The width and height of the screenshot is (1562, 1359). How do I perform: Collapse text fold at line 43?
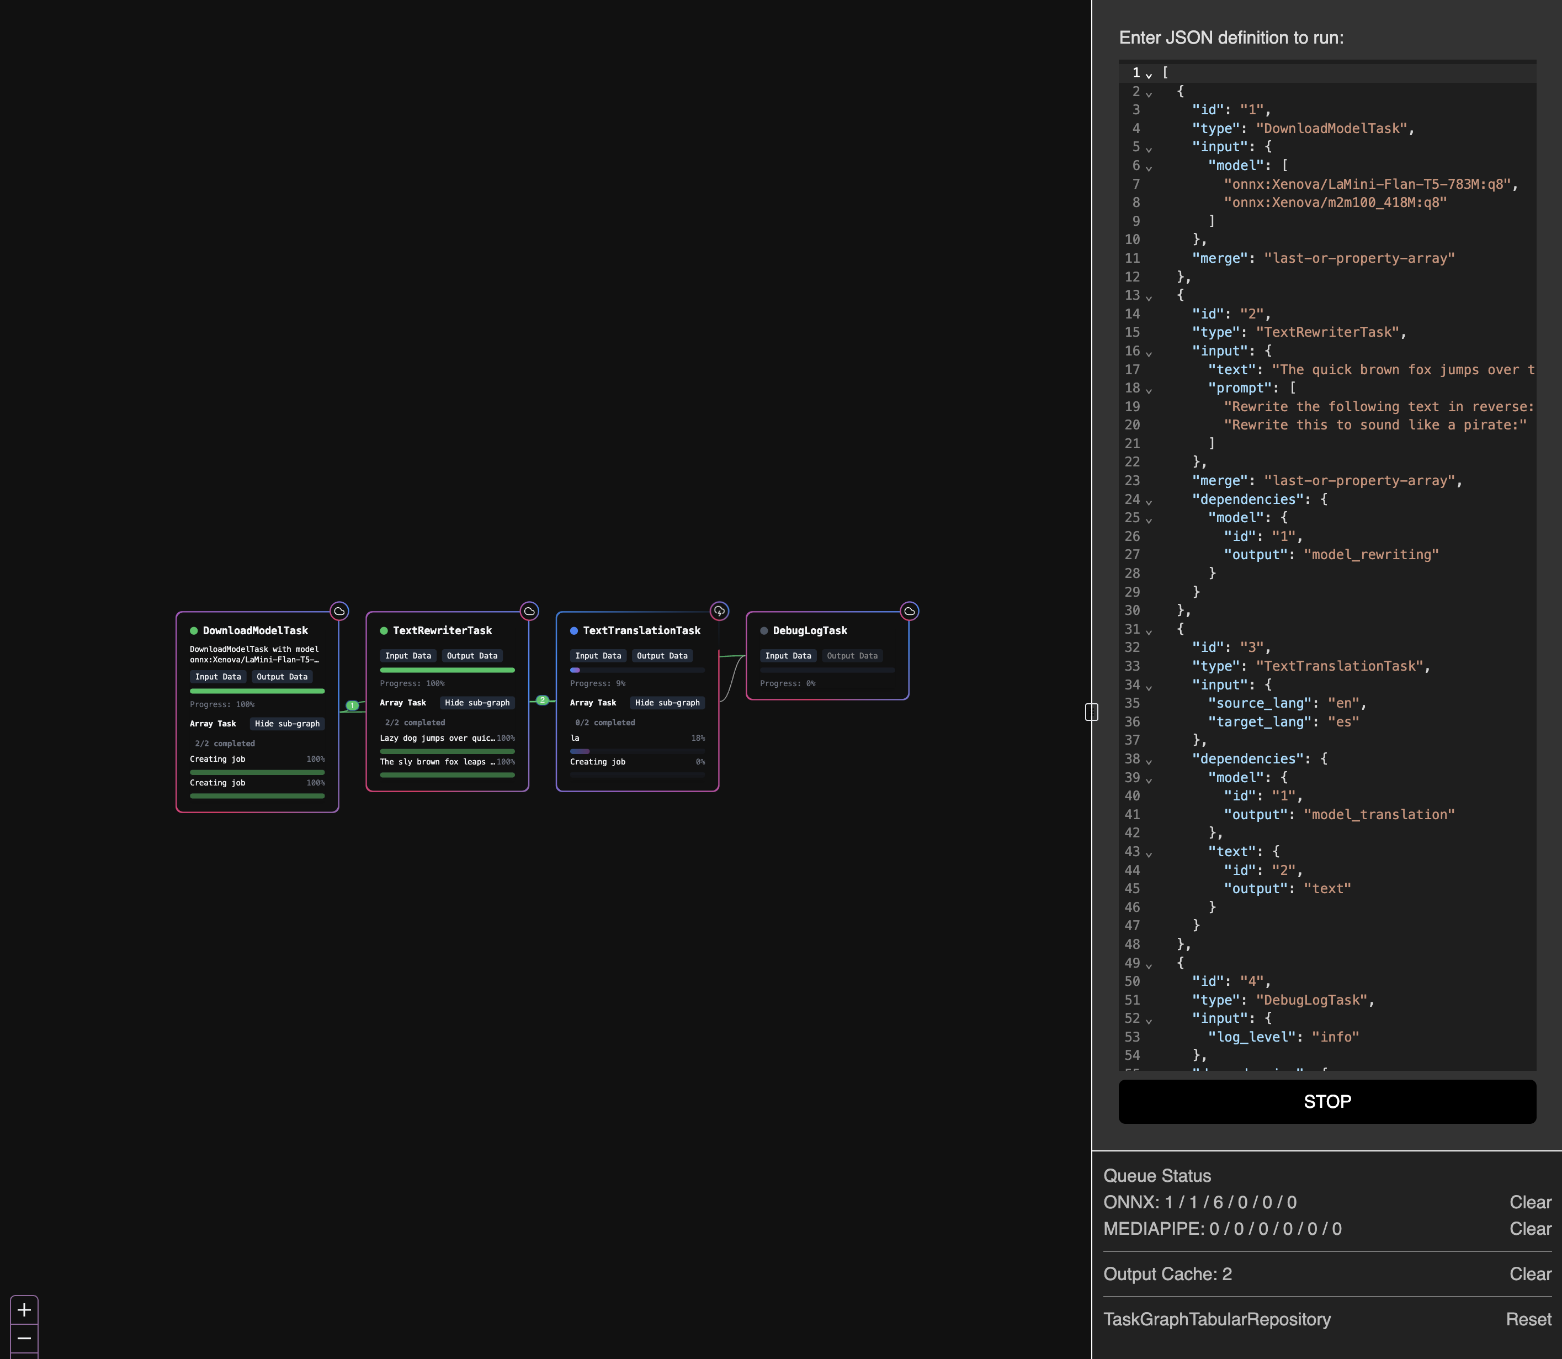click(x=1149, y=853)
